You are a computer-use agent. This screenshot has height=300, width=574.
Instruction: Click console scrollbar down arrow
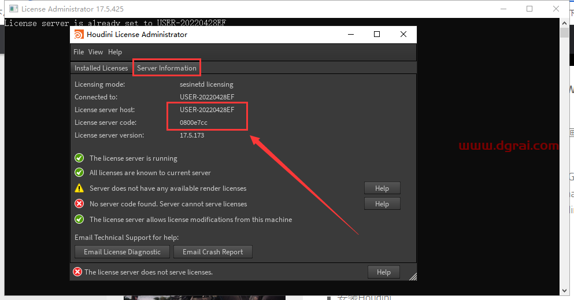(564, 291)
